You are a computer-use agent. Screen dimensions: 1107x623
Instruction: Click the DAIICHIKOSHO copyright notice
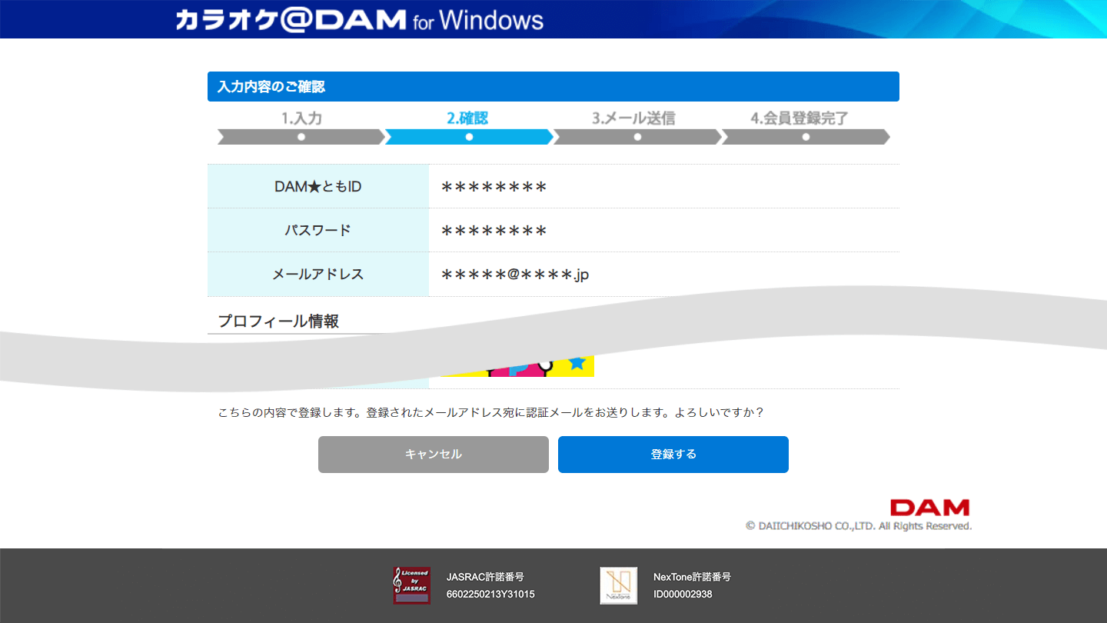[x=859, y=526]
